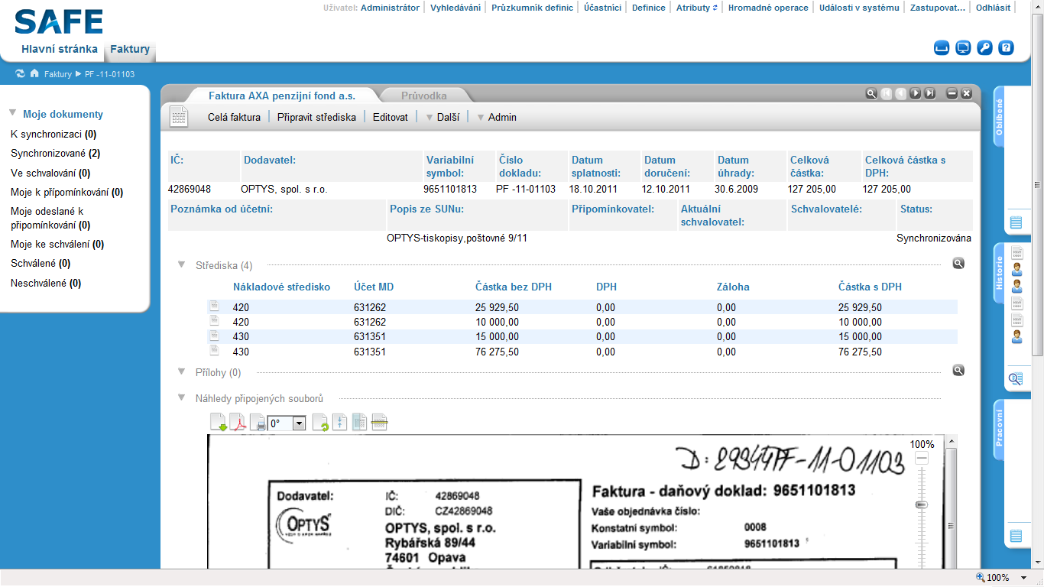Open Pracovní side tab
Screen dimensions: 1044x587
pos(1000,430)
